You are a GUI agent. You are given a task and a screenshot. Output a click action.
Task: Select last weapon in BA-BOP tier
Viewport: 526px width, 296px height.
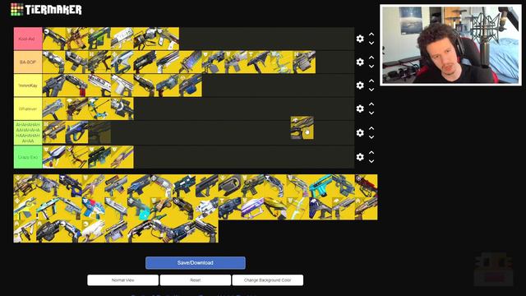point(304,62)
